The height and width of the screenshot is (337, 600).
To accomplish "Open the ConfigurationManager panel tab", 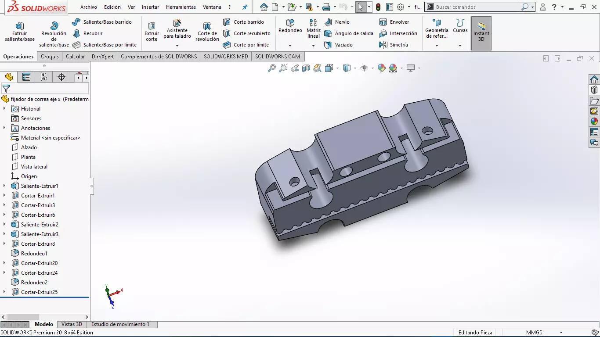I will (44, 77).
